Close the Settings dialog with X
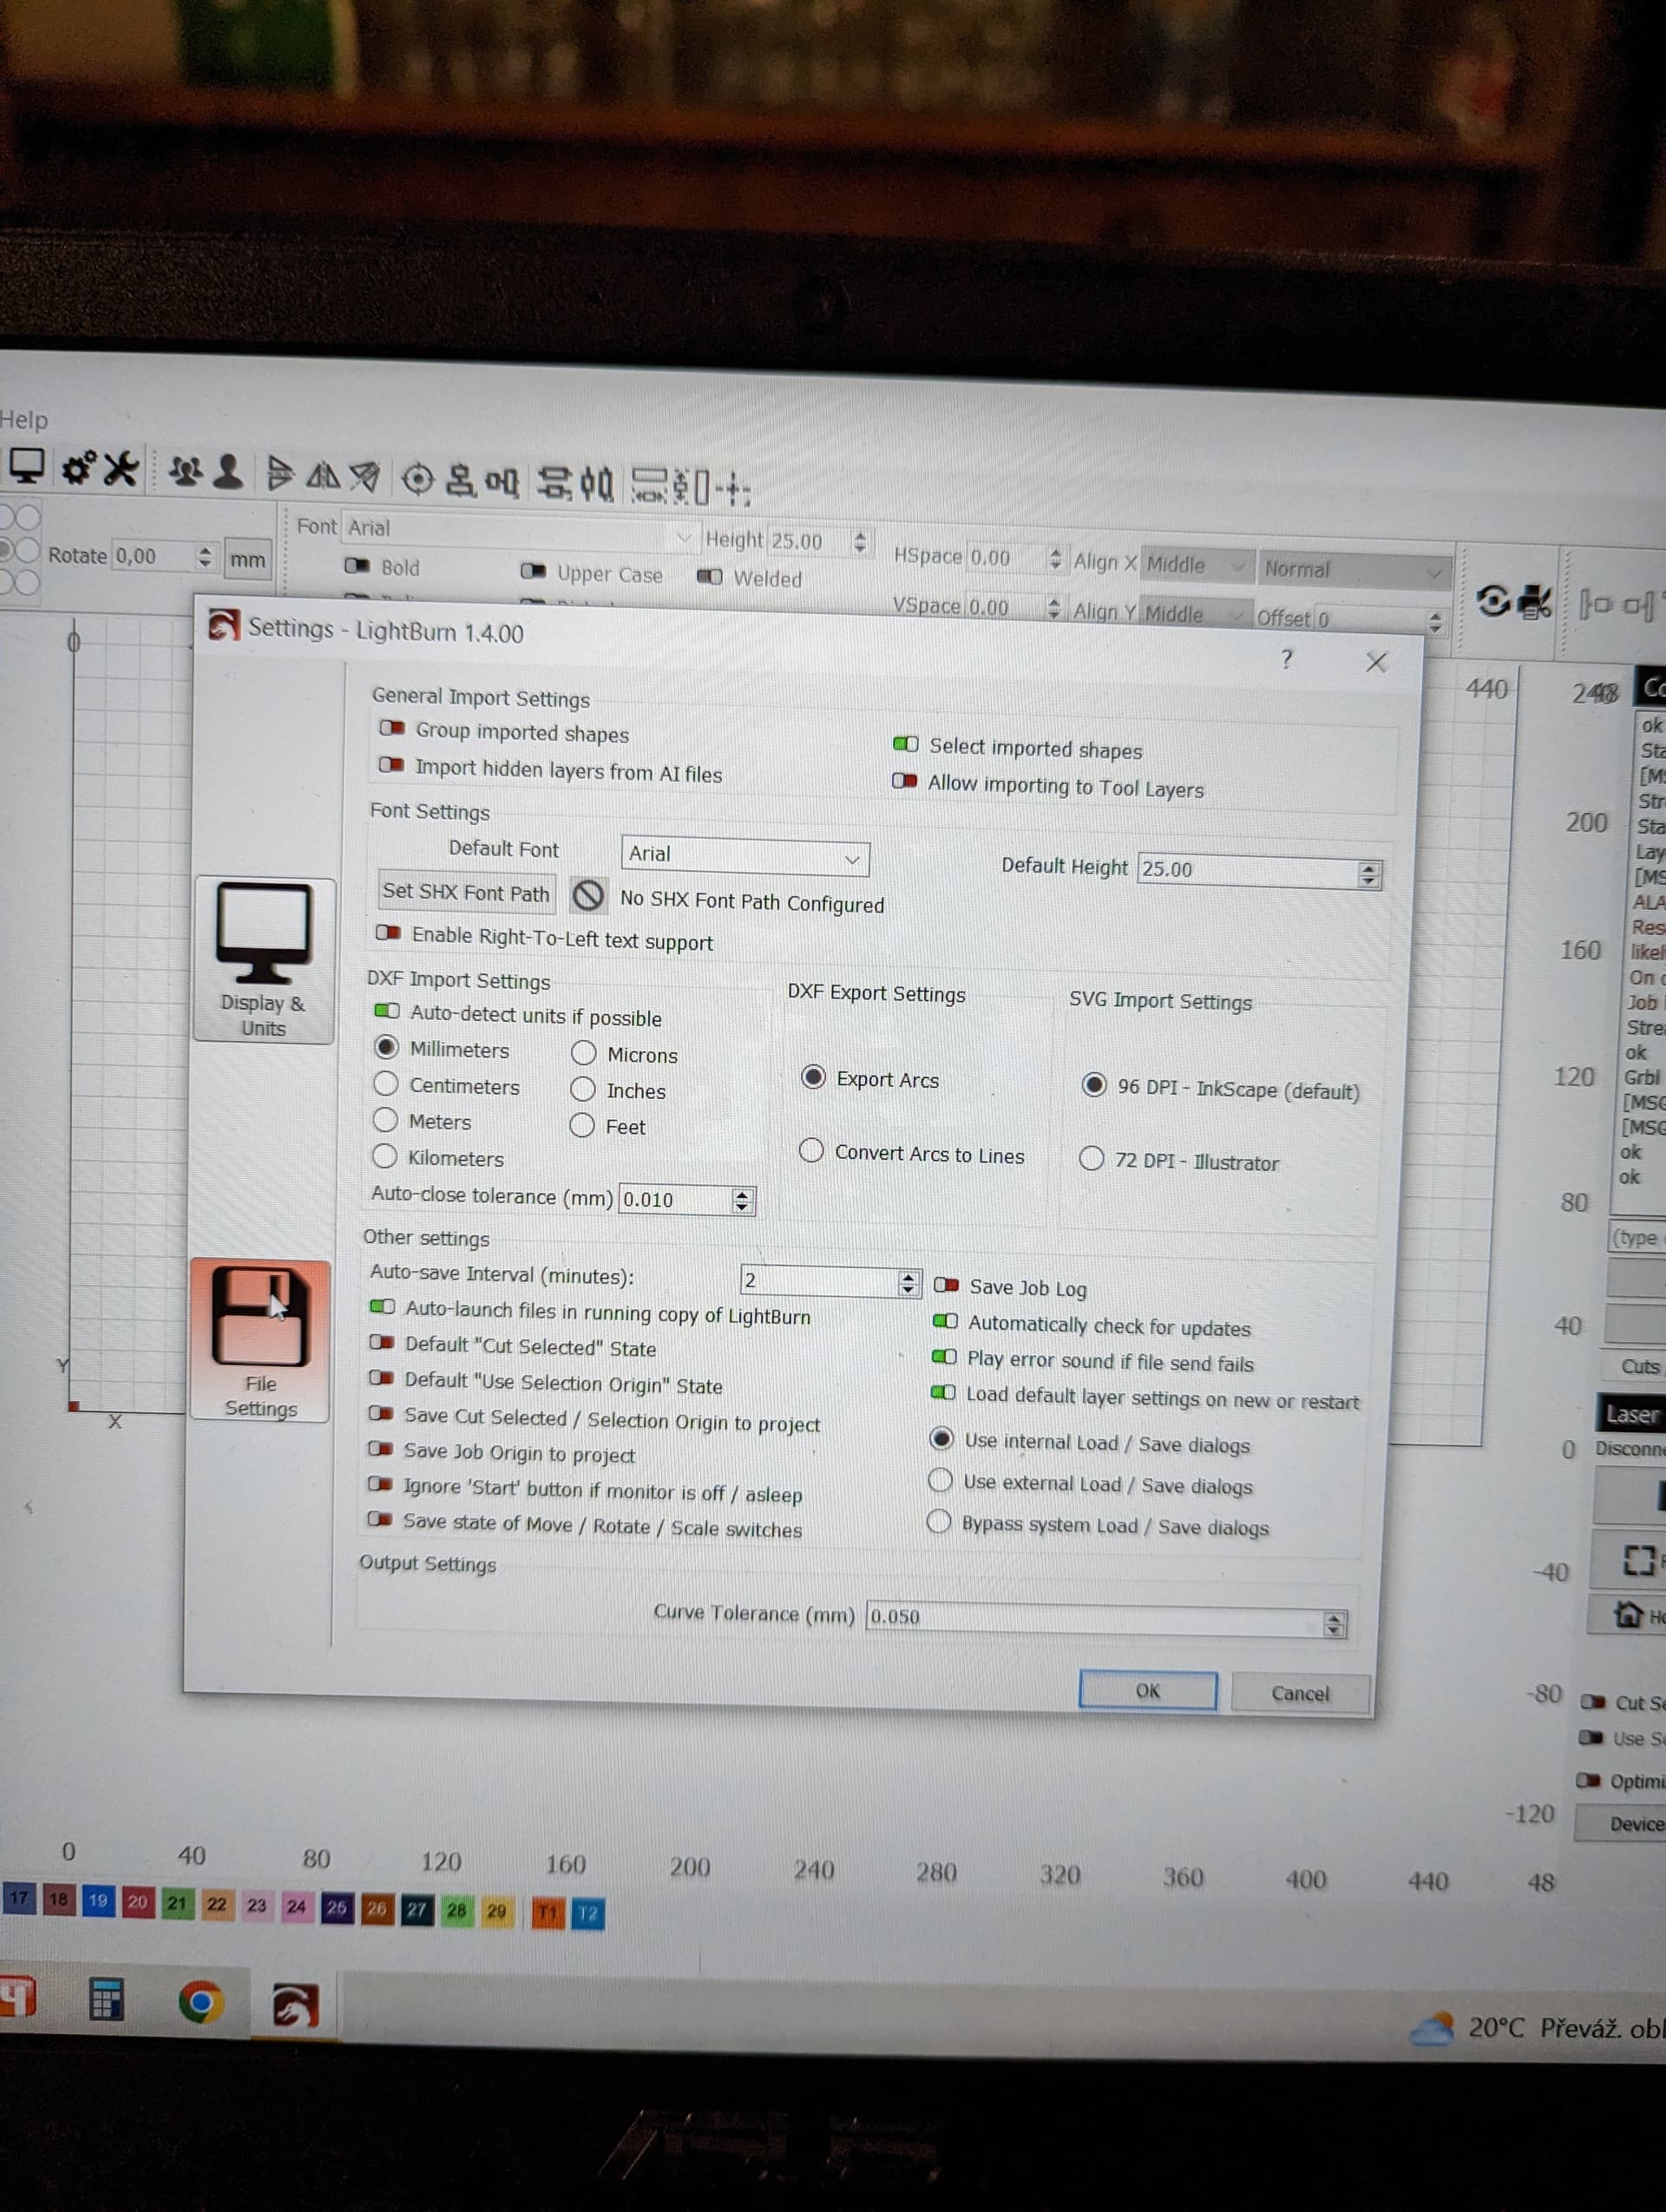Viewport: 1666px width, 2212px height. pyautogui.click(x=1376, y=661)
